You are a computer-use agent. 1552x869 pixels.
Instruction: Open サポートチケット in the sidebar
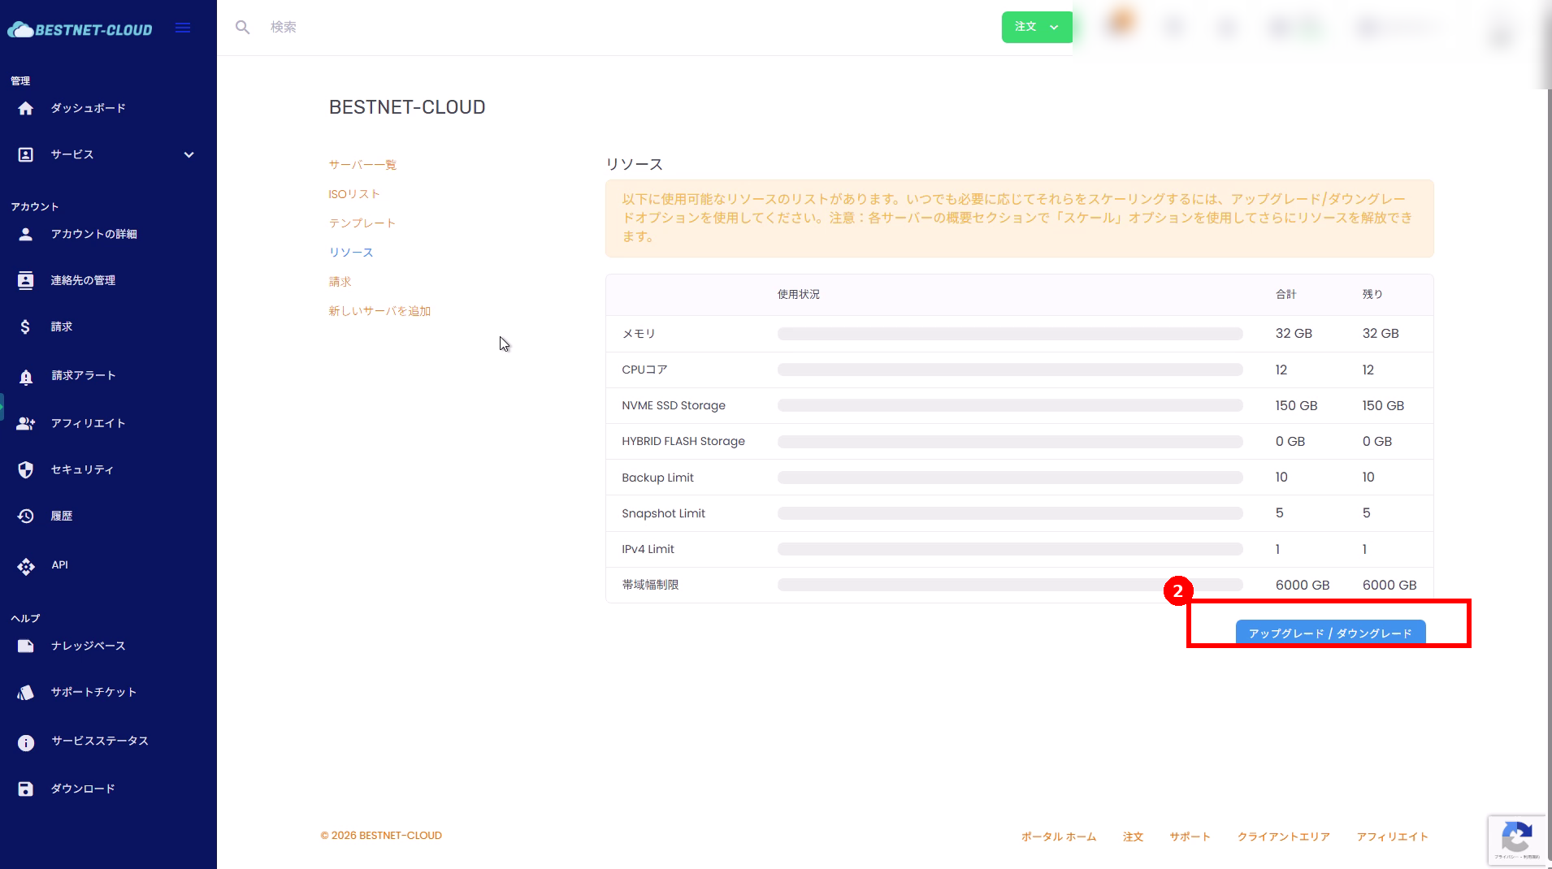point(93,692)
